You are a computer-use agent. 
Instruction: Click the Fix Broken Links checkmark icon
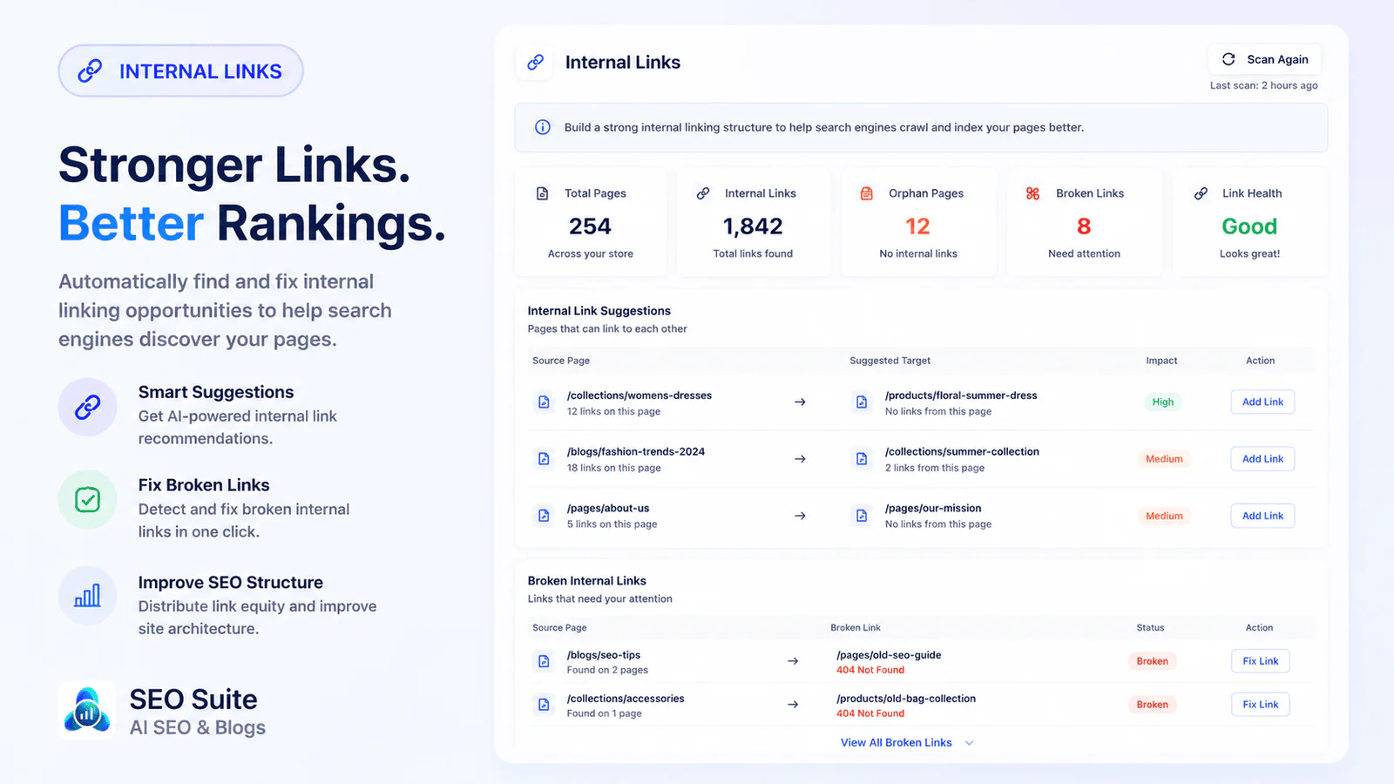87,500
